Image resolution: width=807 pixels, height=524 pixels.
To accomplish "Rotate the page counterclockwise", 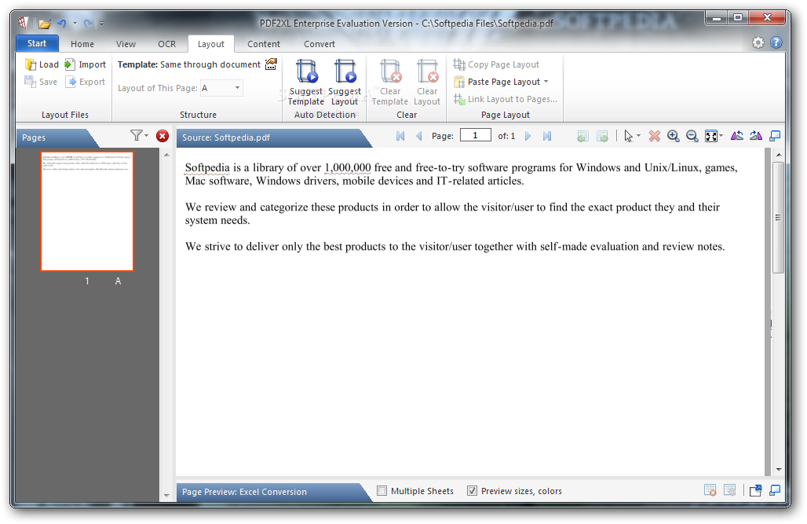I will [x=736, y=136].
